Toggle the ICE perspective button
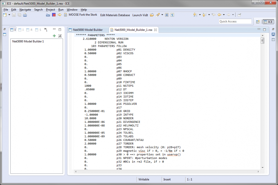This screenshot has height=185, width=278. point(269,22)
